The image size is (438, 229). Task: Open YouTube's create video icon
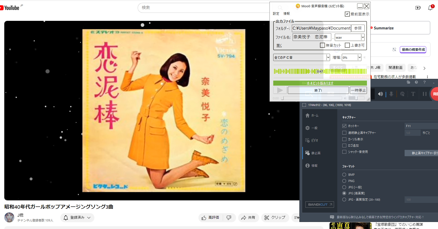point(418,8)
